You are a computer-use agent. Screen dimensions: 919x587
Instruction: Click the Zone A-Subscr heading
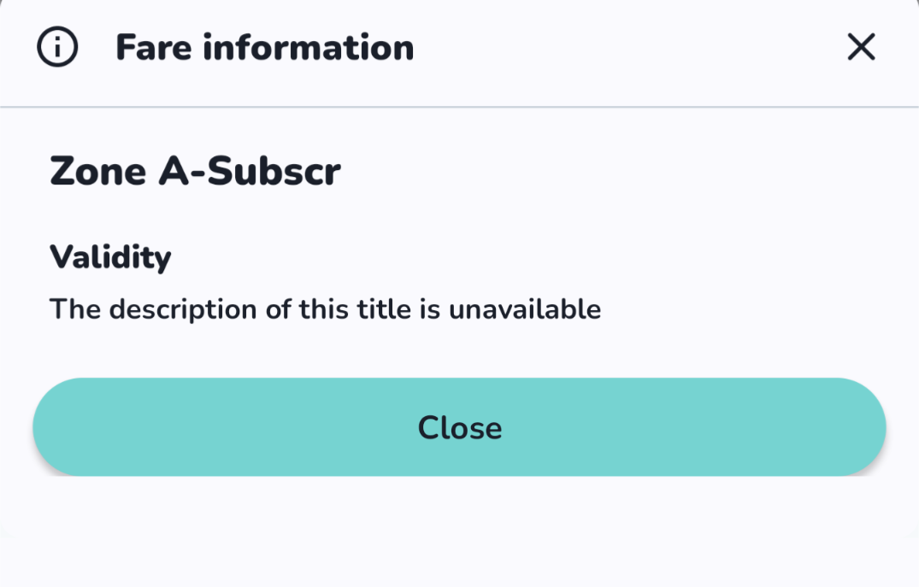[x=195, y=171]
